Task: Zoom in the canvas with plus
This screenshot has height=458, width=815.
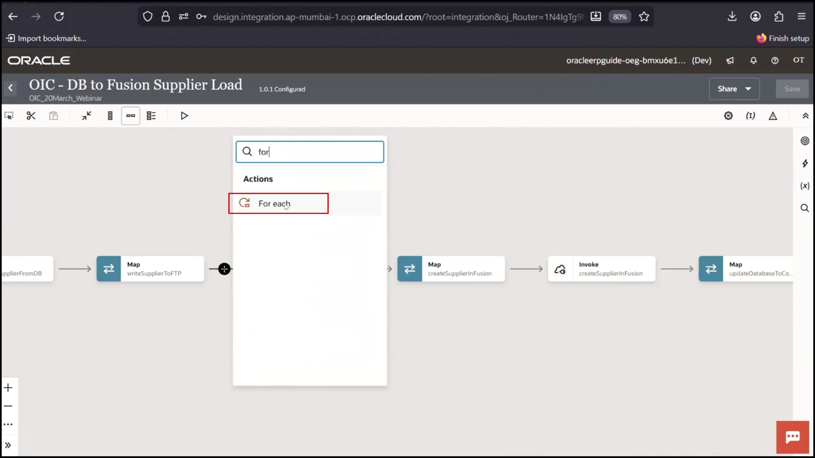Action: tap(8, 388)
